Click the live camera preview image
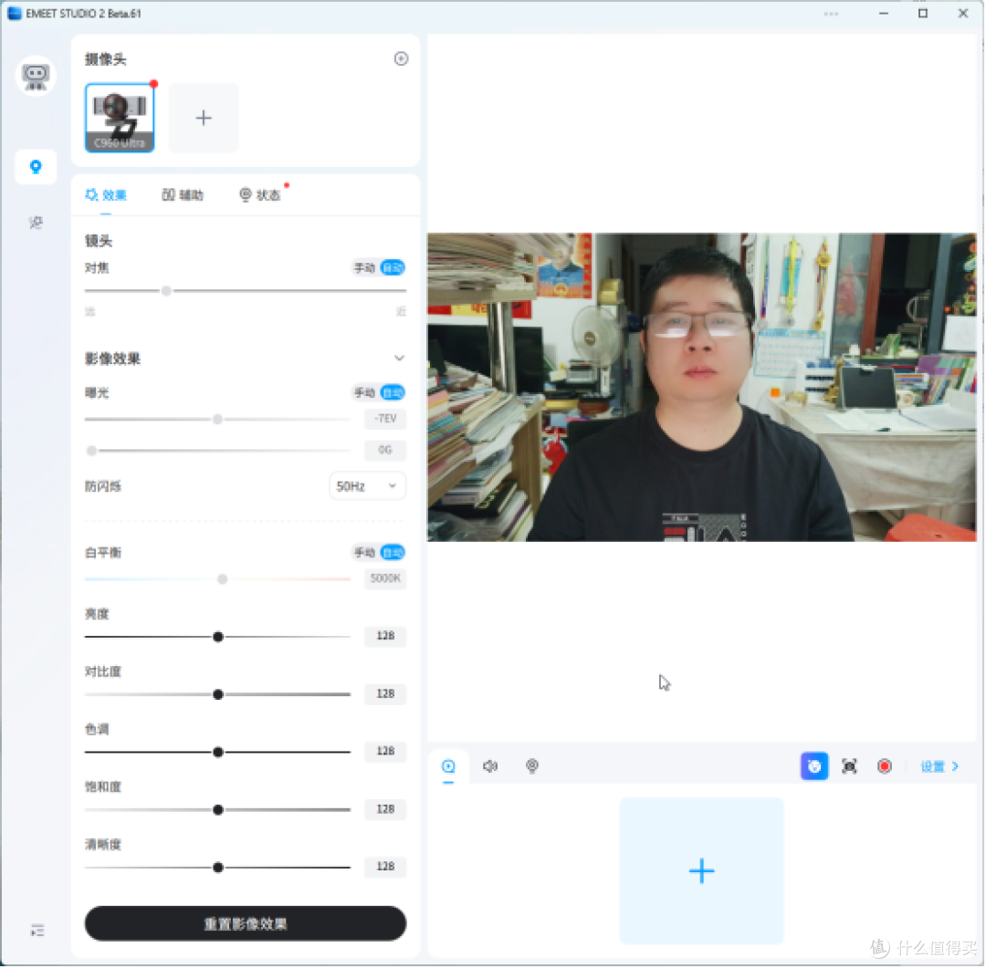The width and height of the screenshot is (986, 968). pyautogui.click(x=702, y=388)
